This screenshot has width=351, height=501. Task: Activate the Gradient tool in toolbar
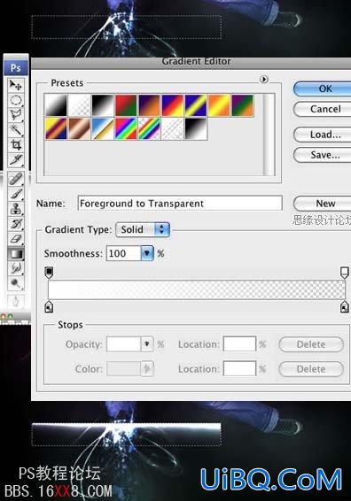(x=15, y=254)
